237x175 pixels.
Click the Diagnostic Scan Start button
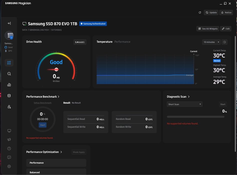tap(223, 104)
